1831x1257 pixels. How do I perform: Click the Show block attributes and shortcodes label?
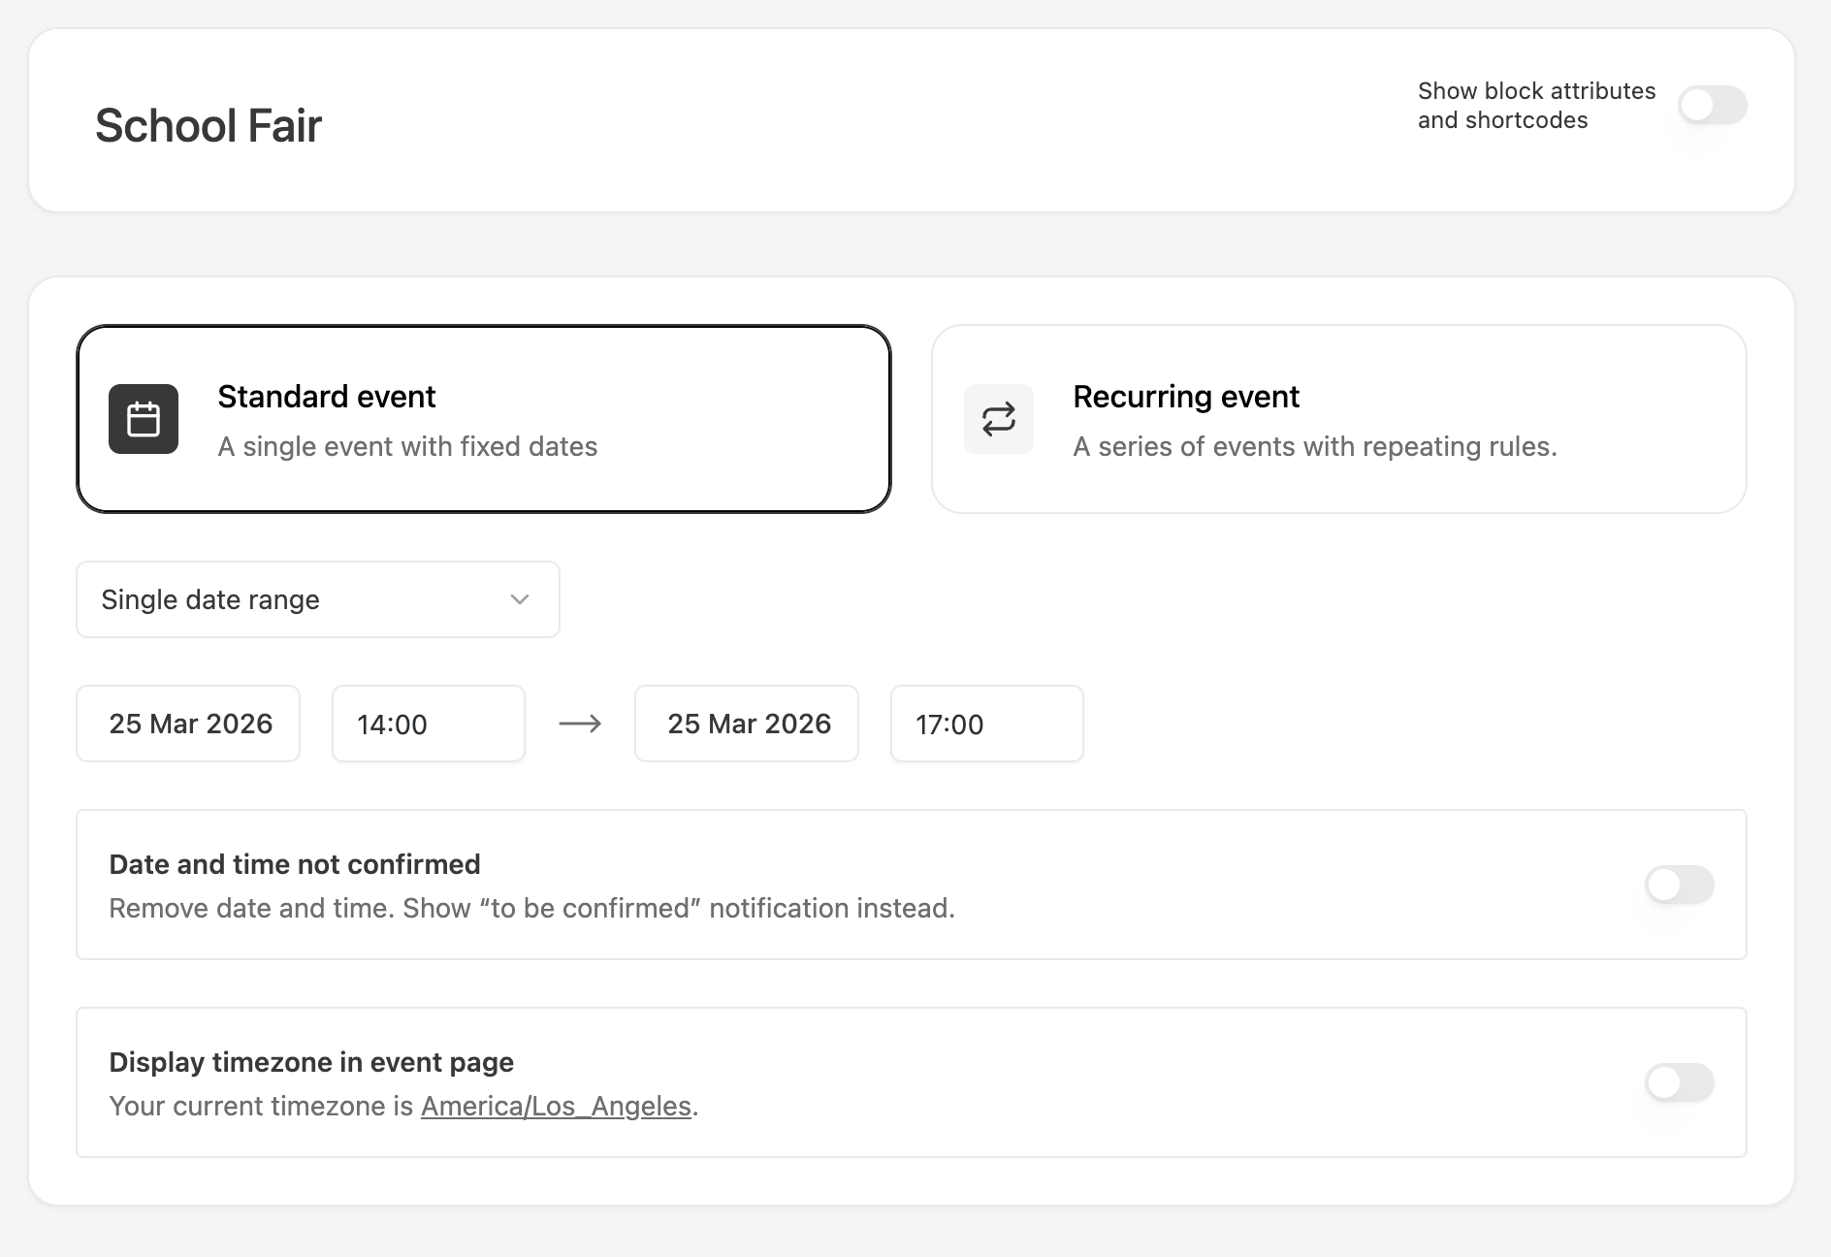coord(1536,105)
